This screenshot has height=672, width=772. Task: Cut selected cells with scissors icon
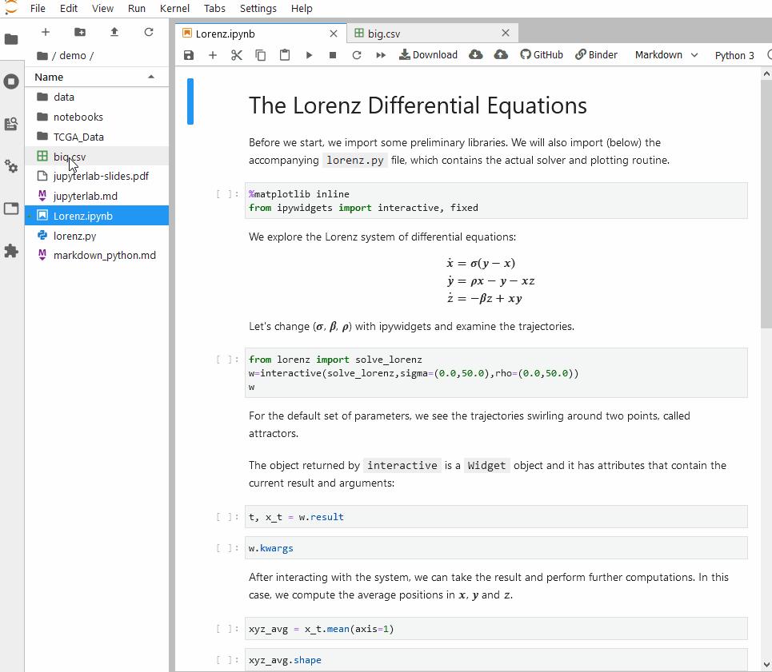(237, 55)
